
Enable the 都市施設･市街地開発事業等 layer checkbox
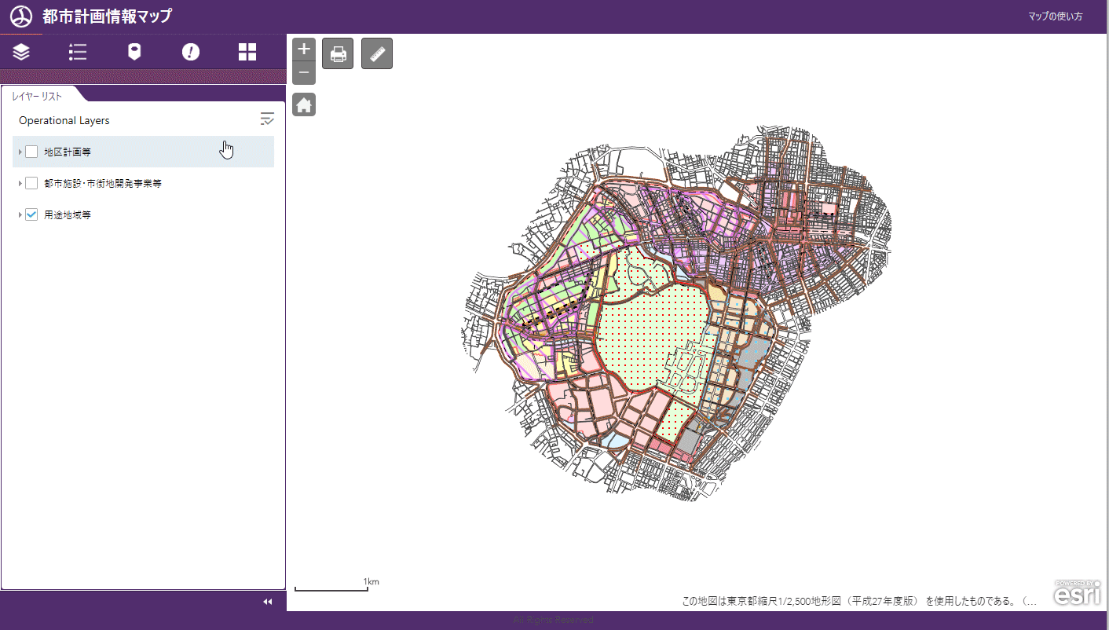tap(31, 183)
